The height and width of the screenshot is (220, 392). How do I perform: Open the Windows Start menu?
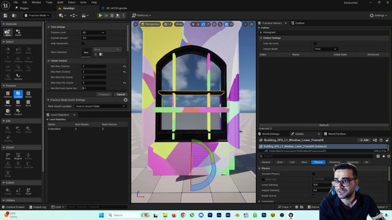click(101, 215)
